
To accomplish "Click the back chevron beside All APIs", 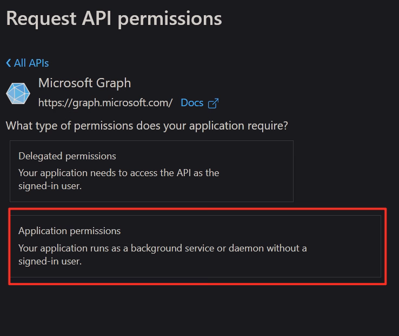I will point(9,63).
